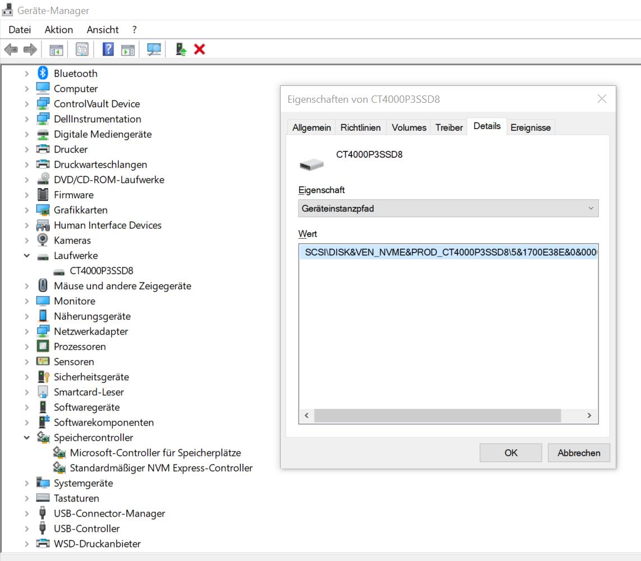This screenshot has width=641, height=561.
Task: Close the Eigenschaften dialog with X
Action: pyautogui.click(x=602, y=98)
